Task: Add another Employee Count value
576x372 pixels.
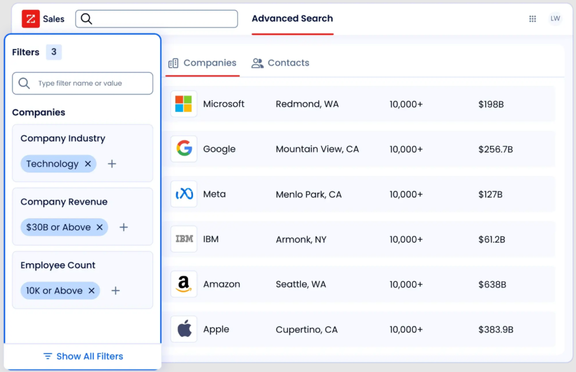Action: (x=116, y=291)
